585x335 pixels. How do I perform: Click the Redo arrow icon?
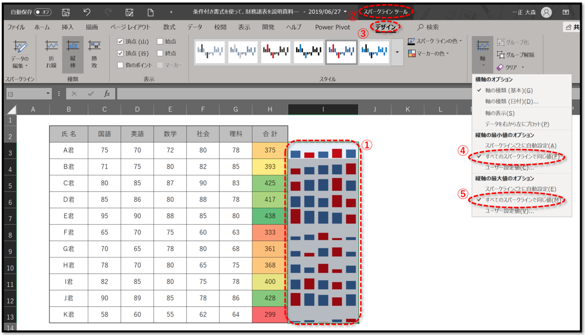(108, 12)
